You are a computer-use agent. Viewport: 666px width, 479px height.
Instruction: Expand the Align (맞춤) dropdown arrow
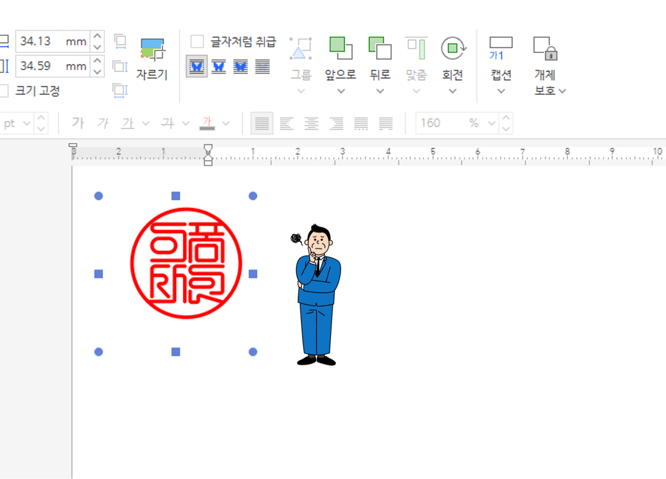coord(416,91)
